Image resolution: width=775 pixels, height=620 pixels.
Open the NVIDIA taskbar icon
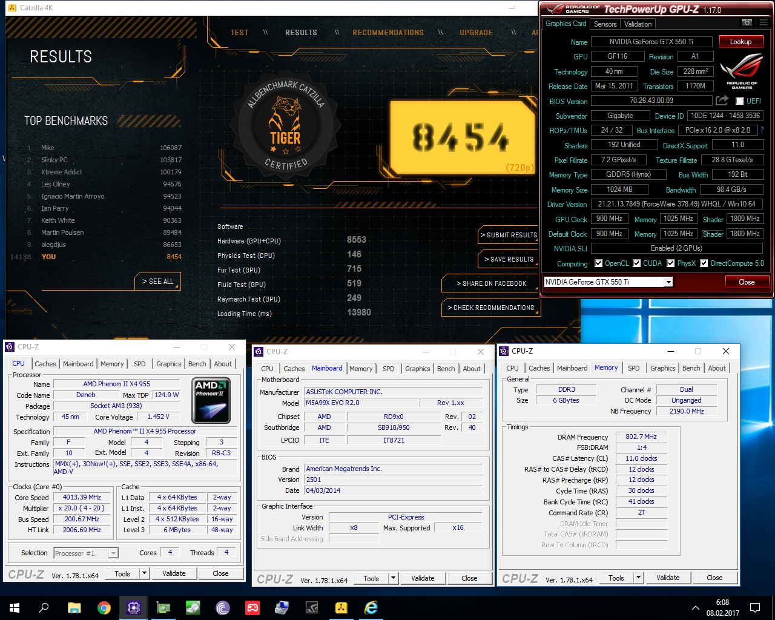coord(312,607)
